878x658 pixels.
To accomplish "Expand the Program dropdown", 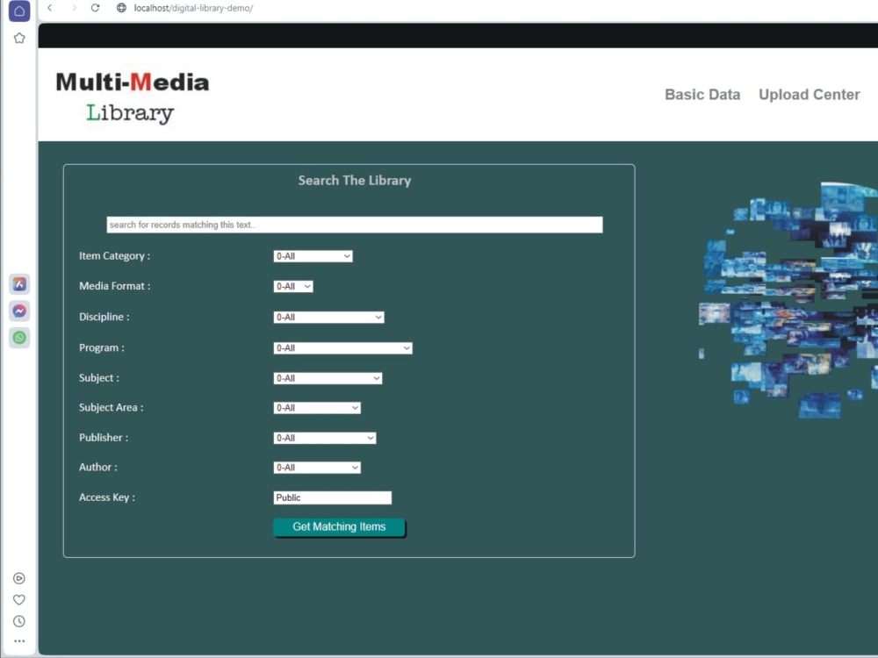I will (342, 348).
